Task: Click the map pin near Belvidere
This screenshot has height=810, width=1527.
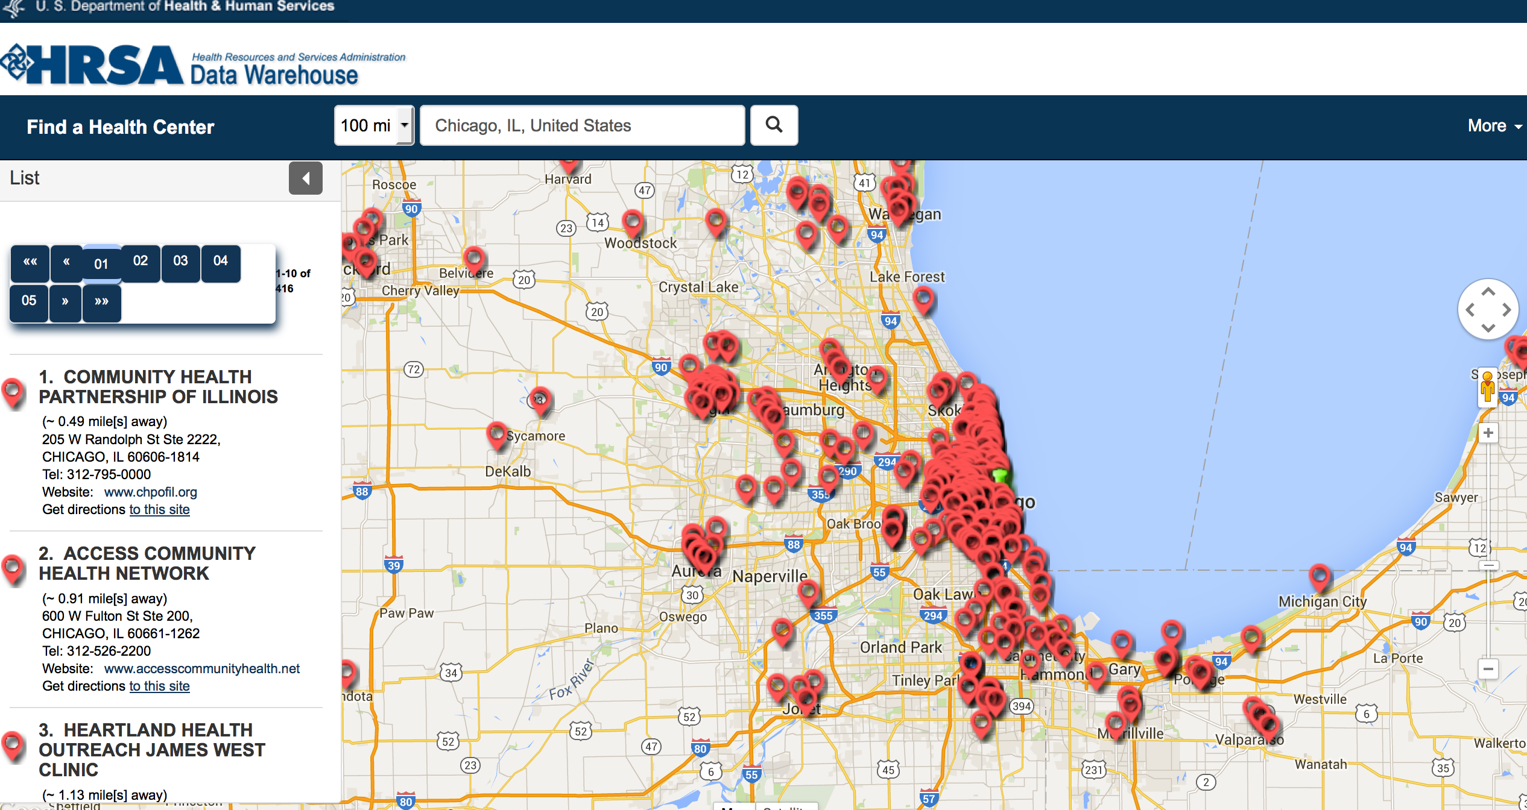Action: pos(474,260)
